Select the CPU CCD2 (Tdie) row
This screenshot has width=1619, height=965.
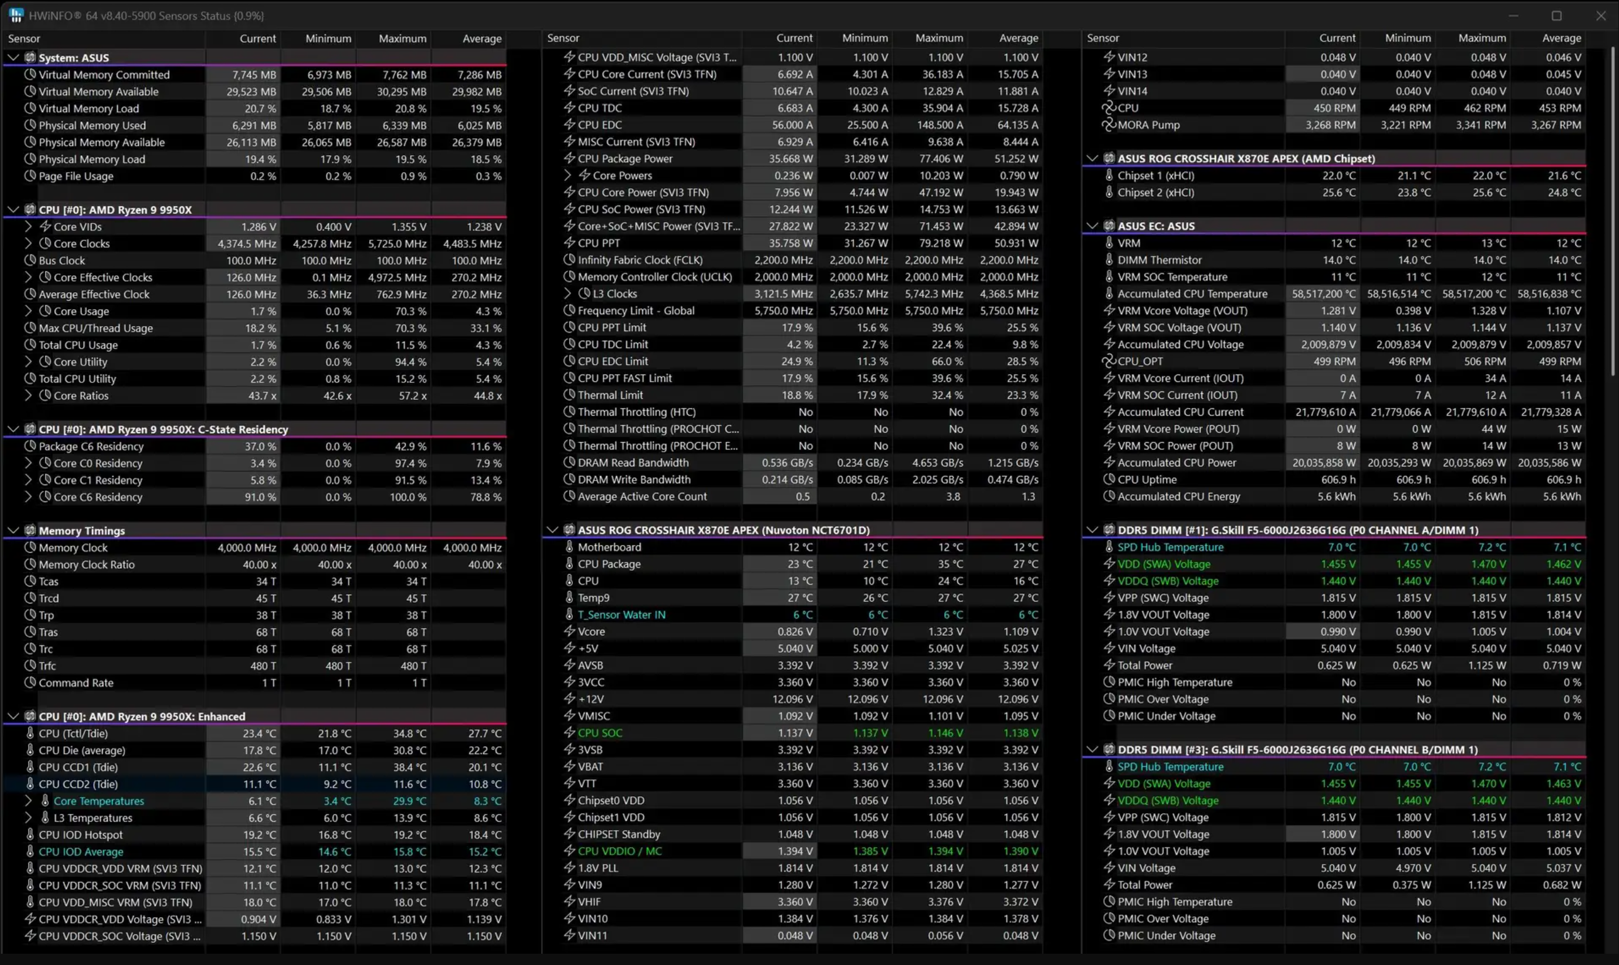(78, 784)
